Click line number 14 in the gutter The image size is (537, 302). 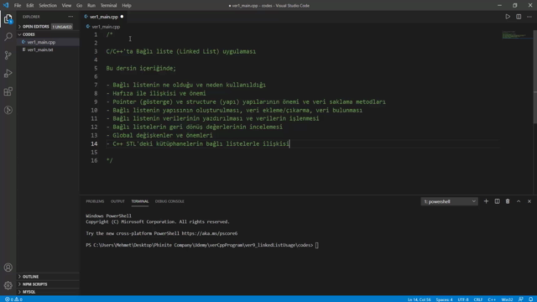94,143
